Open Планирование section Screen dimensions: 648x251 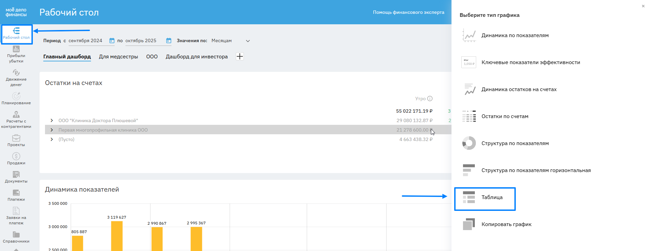pos(16,99)
